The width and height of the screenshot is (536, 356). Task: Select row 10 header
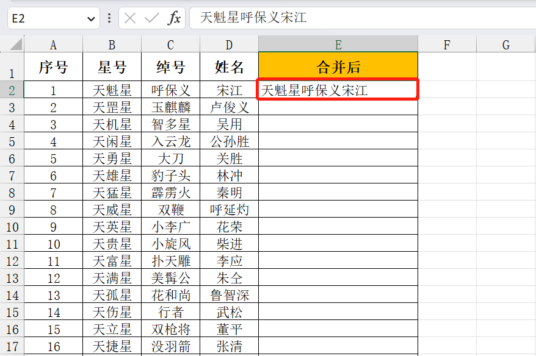pyautogui.click(x=12, y=227)
